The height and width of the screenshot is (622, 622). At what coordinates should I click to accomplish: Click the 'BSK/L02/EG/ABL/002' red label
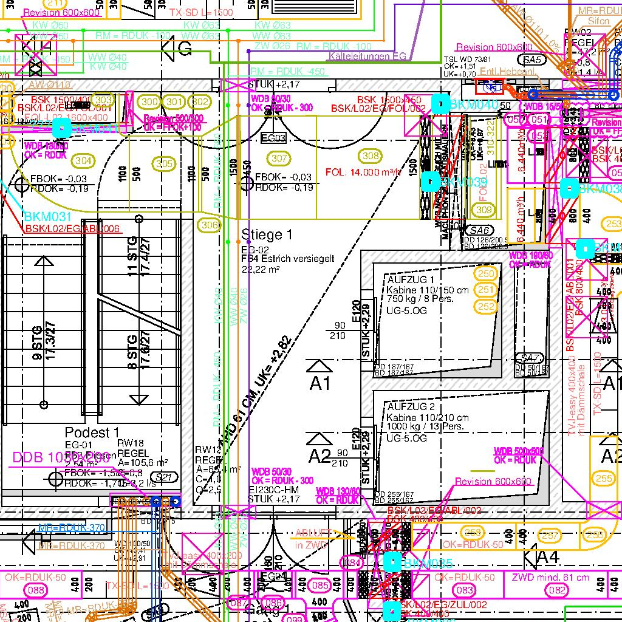coord(434,510)
